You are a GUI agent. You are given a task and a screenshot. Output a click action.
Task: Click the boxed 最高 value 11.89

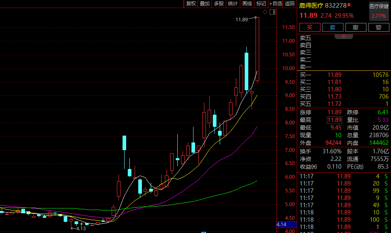(x=334, y=120)
